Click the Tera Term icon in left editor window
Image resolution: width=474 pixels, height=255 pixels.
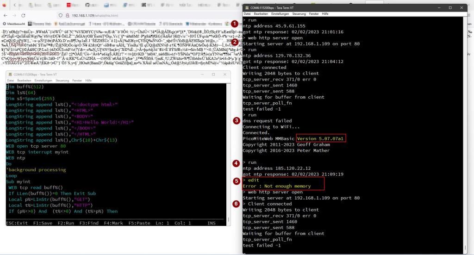(x=9, y=75)
